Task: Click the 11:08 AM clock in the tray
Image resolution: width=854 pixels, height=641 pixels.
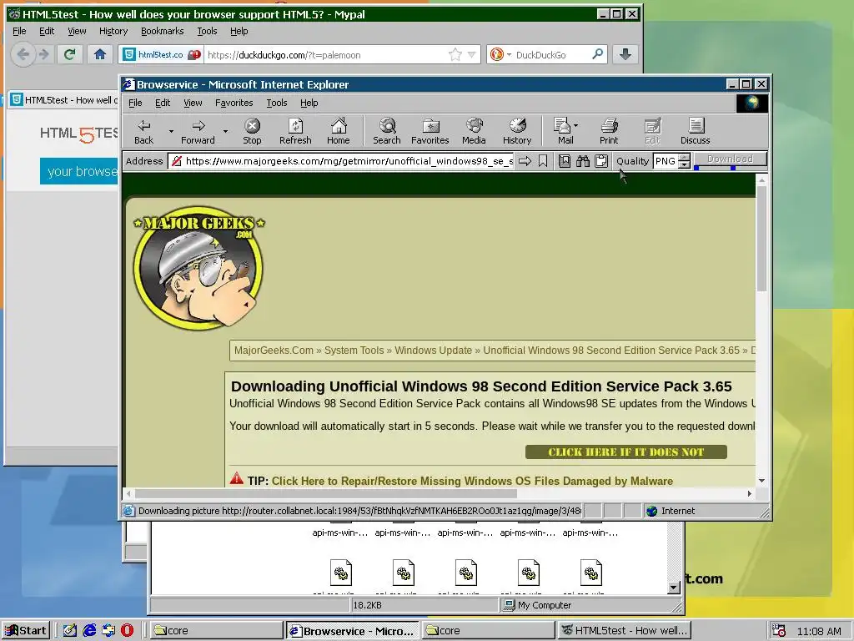Action: (819, 631)
